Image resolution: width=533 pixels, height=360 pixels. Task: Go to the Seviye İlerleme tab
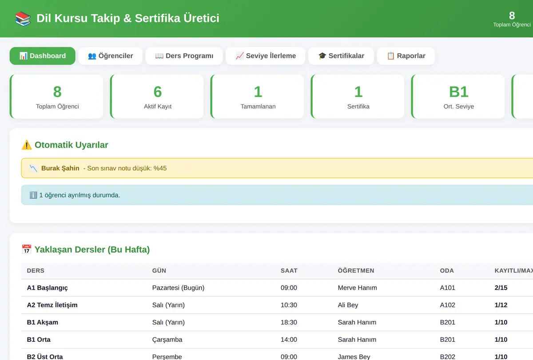pos(266,56)
